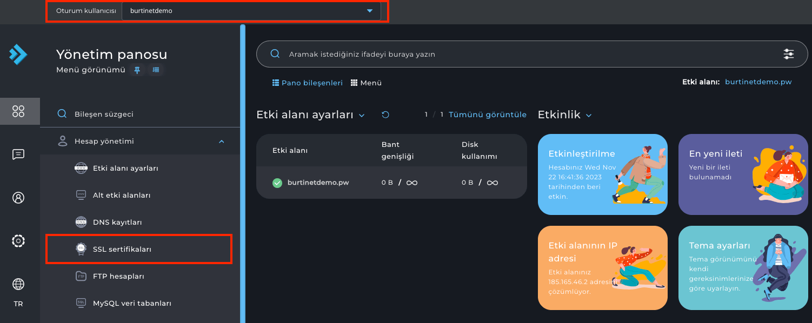Click the Tümünü görüntüle link
The width and height of the screenshot is (812, 323).
pos(487,115)
